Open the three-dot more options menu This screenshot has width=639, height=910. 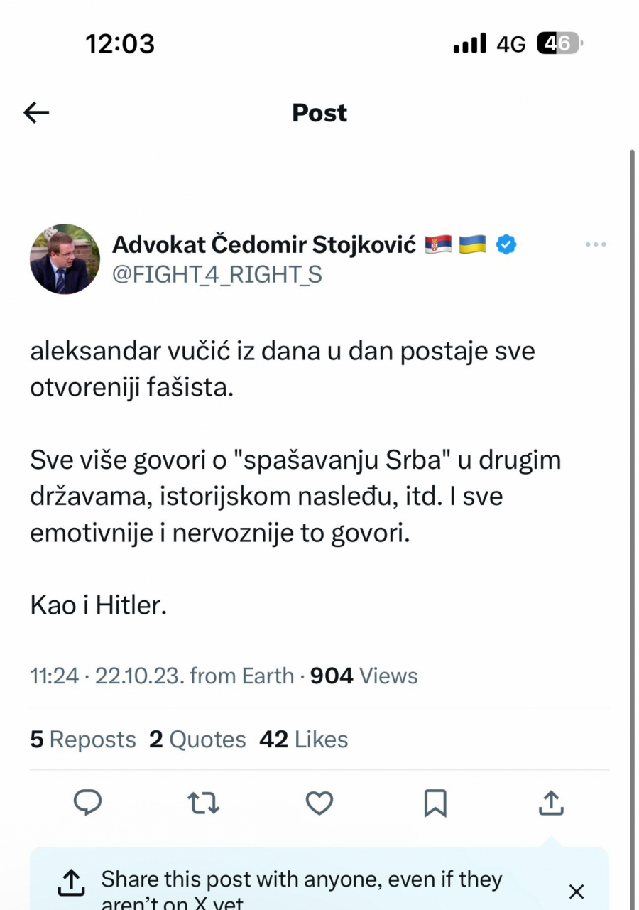(596, 244)
